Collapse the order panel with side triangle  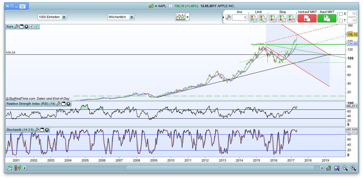(223, 17)
